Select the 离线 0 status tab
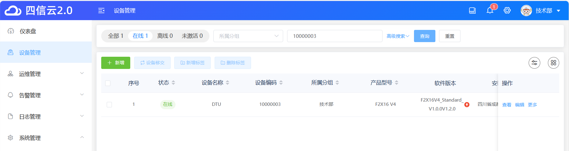 point(165,36)
